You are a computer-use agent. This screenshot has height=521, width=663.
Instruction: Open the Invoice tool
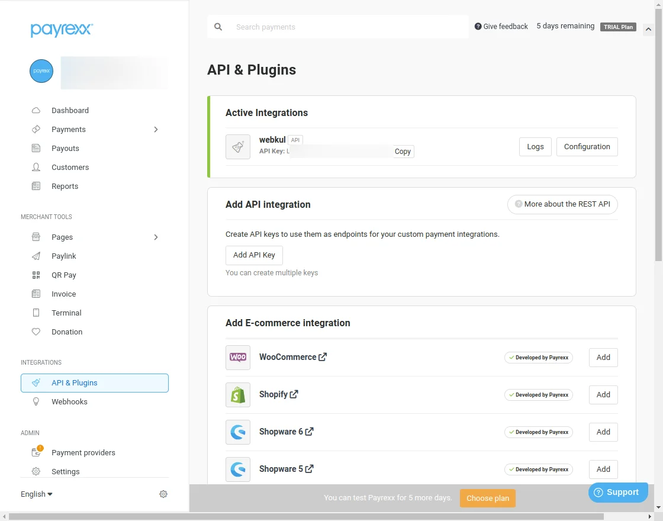[64, 294]
